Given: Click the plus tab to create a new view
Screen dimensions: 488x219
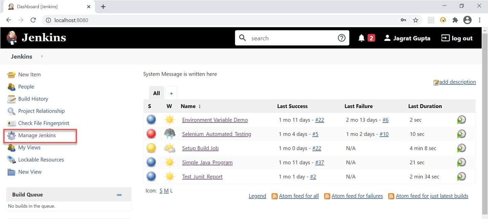Looking at the screenshot, I should (x=171, y=93).
